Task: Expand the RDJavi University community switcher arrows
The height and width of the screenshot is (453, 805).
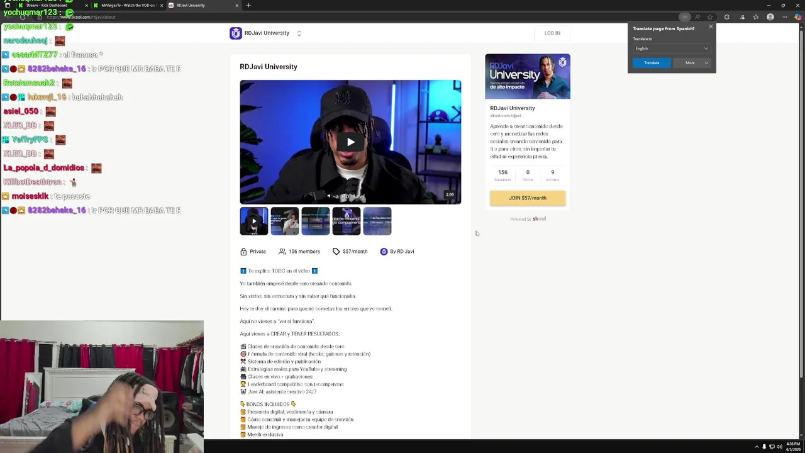Action: pos(299,33)
